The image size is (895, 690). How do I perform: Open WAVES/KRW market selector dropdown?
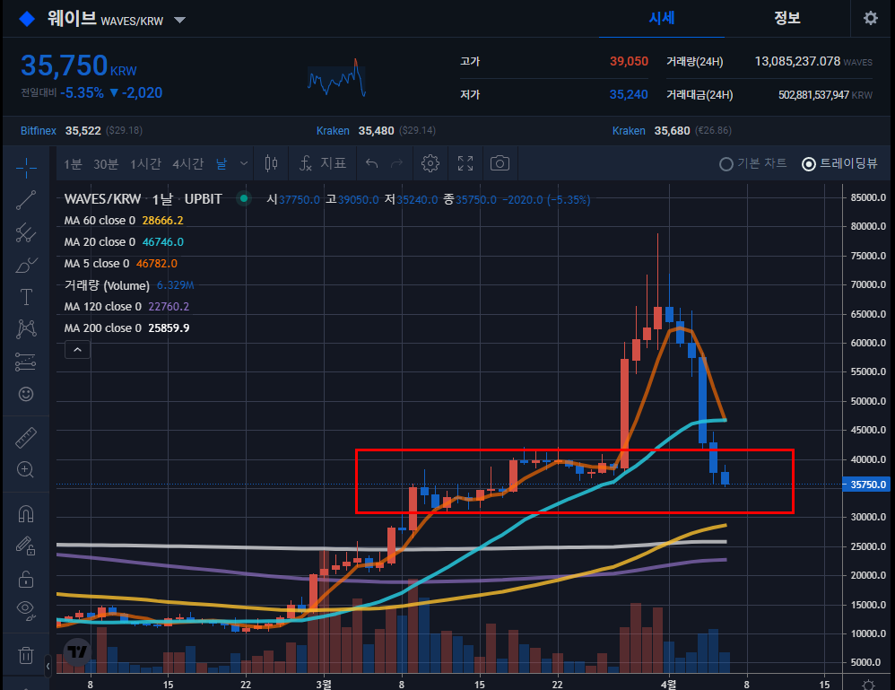[179, 21]
